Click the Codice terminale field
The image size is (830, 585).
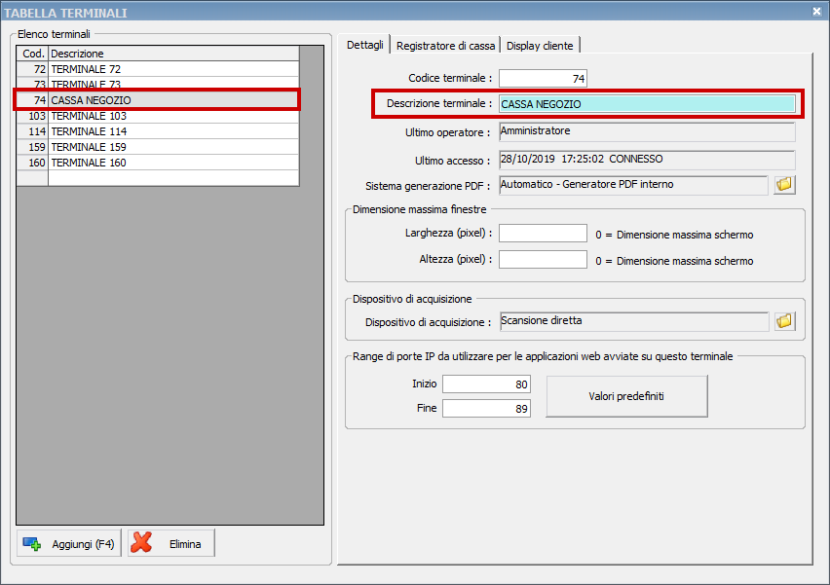[x=543, y=78]
